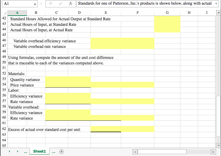Open the insert function fx icon

(x=71, y=3)
